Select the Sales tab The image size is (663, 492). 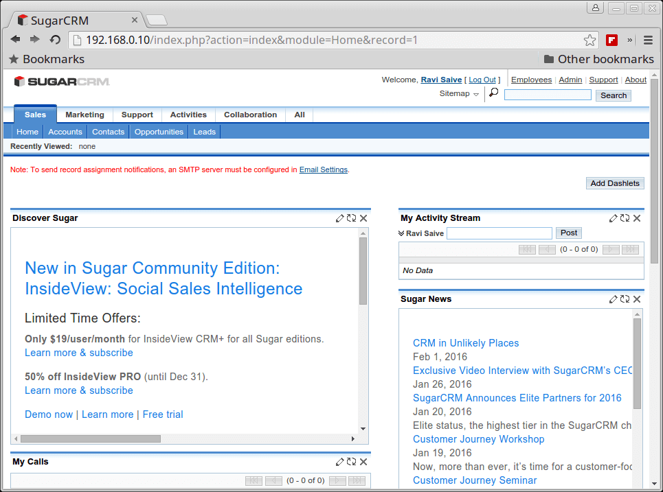35,115
